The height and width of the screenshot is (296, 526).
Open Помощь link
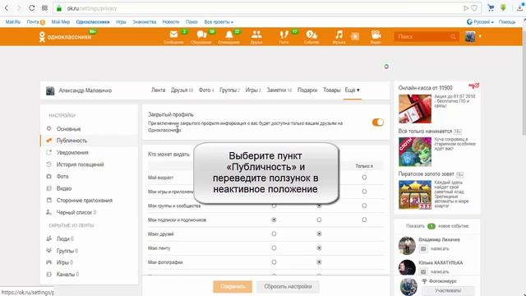click(507, 22)
